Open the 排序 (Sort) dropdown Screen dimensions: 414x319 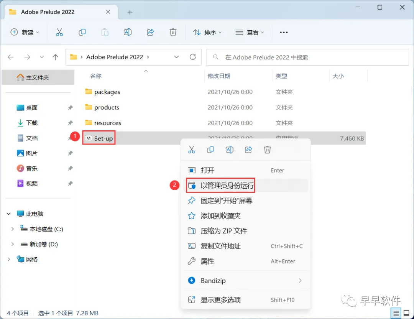pos(207,32)
